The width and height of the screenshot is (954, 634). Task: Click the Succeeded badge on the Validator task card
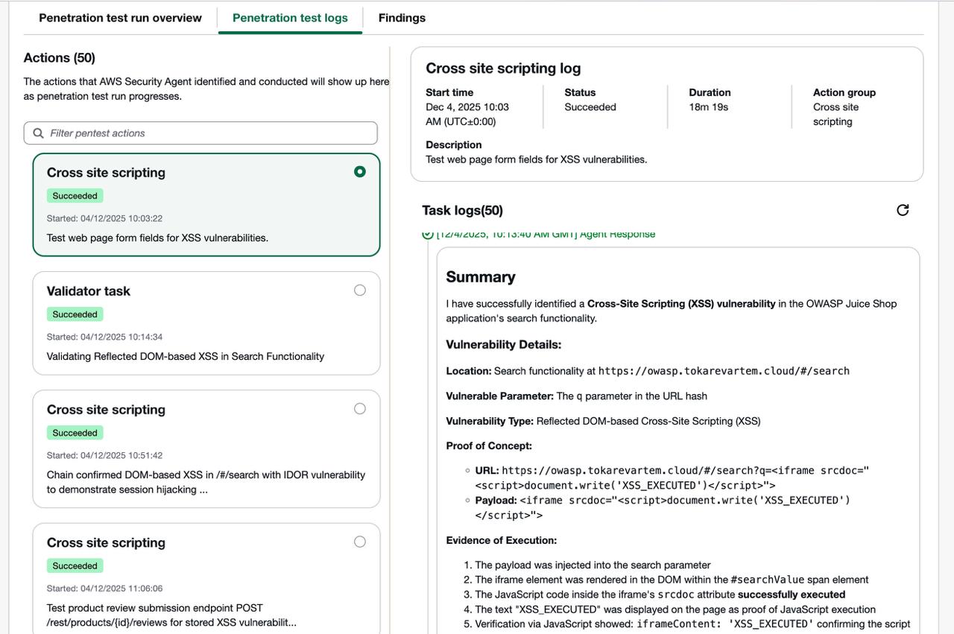(75, 314)
